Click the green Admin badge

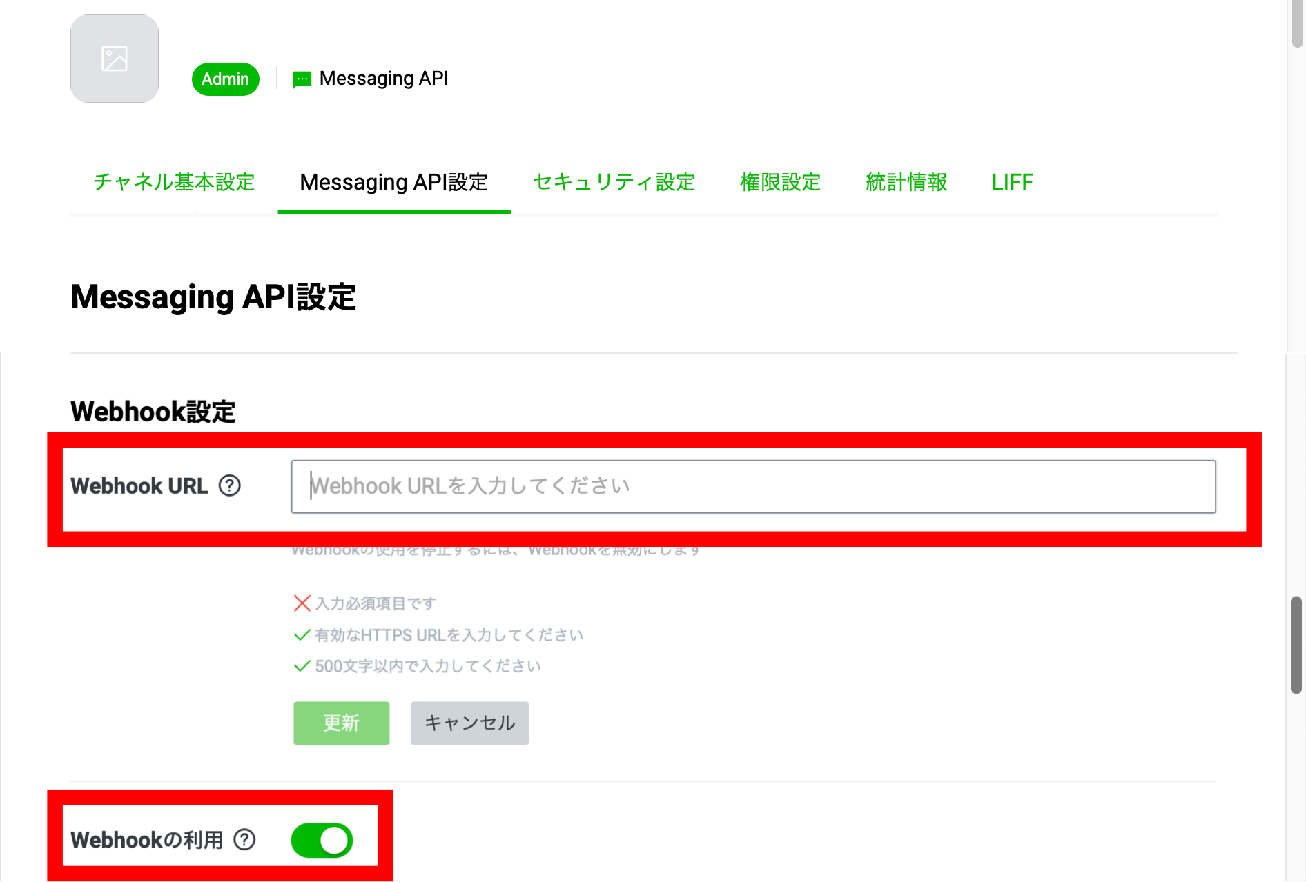(x=226, y=79)
